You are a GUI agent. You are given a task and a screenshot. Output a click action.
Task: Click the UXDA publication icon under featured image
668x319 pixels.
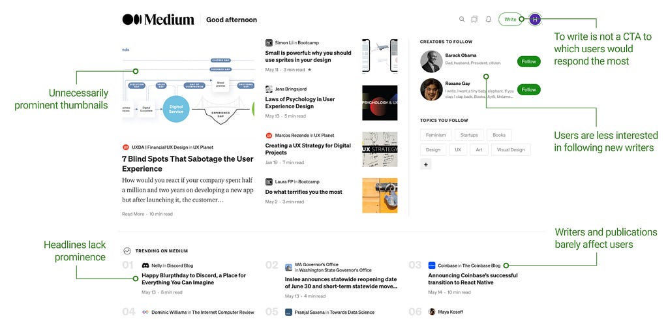pyautogui.click(x=126, y=147)
